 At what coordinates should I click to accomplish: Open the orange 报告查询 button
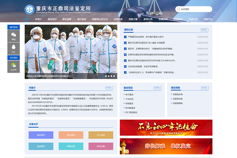[x=71, y=135]
